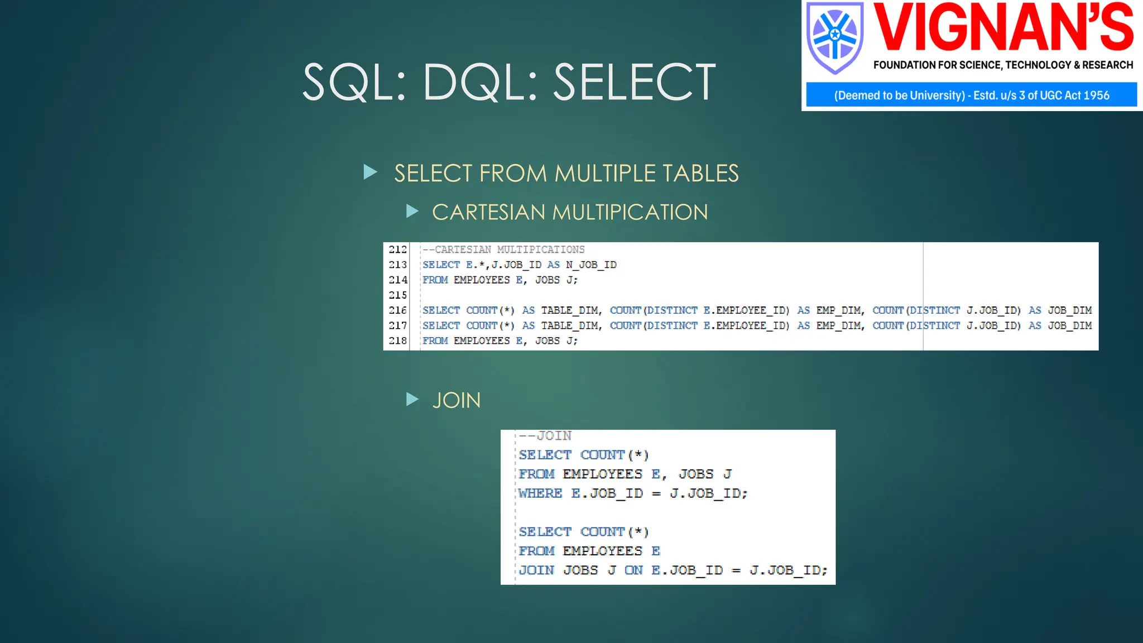Click 'CARTESIAN MULTIPICATION' subheading
Viewport: 1143px width, 643px height.
point(570,212)
